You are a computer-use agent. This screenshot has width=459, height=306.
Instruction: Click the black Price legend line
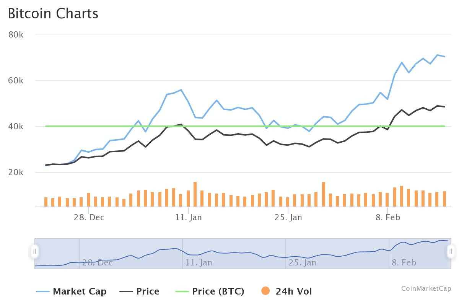coord(126,291)
